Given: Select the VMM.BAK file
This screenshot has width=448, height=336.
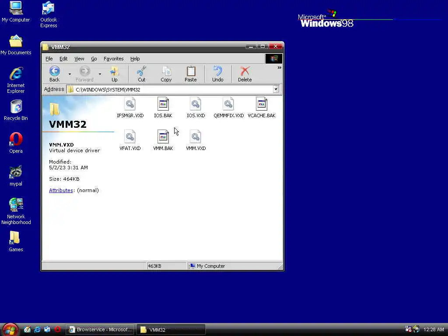Looking at the screenshot, I should click(x=163, y=140).
